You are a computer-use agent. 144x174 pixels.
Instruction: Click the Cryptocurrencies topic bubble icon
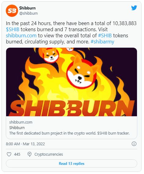click(29, 154)
